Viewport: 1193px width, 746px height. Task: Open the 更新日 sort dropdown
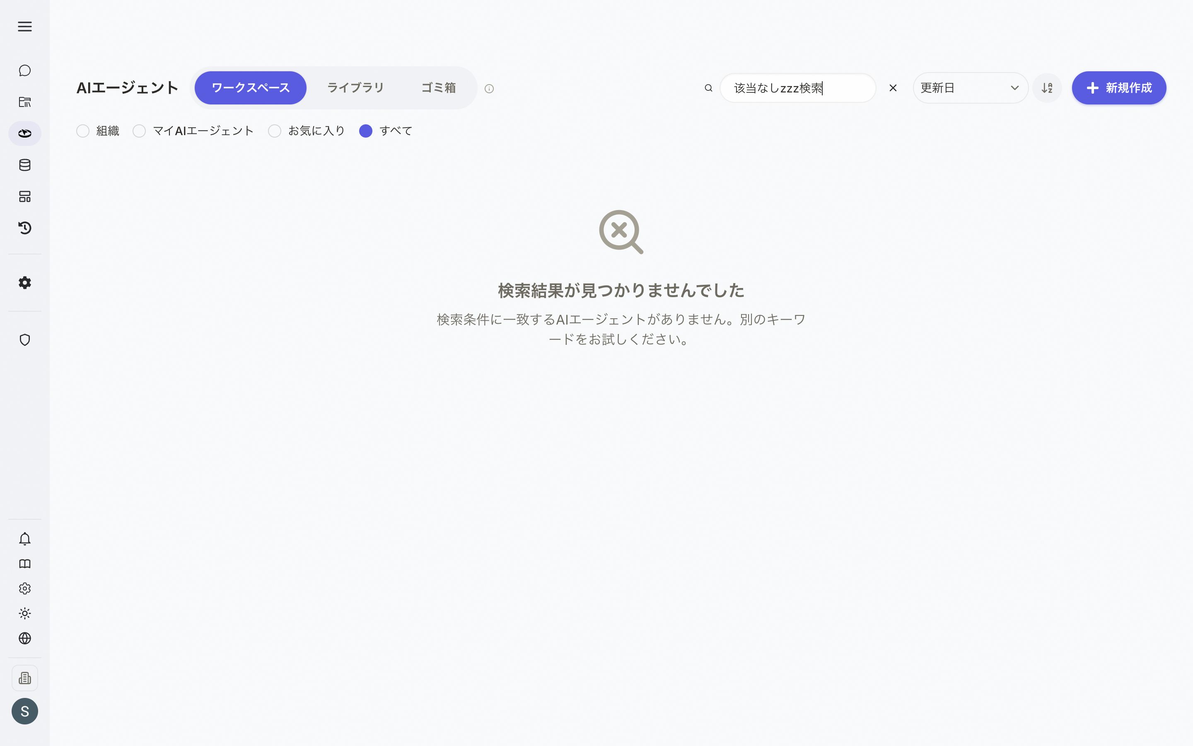[970, 88]
